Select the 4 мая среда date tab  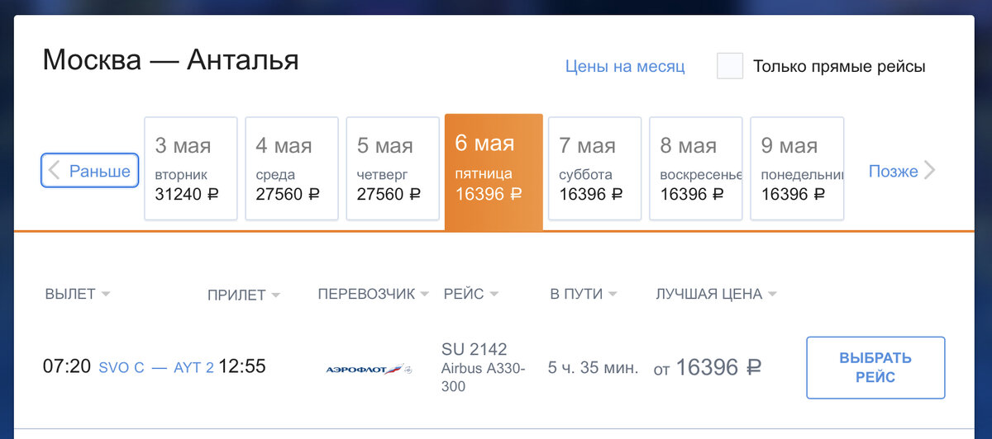[x=292, y=169]
